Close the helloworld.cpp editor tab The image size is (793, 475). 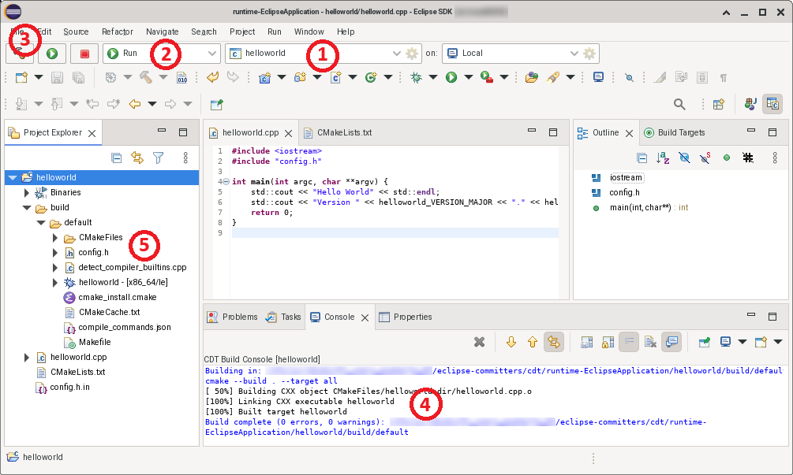pyautogui.click(x=288, y=133)
